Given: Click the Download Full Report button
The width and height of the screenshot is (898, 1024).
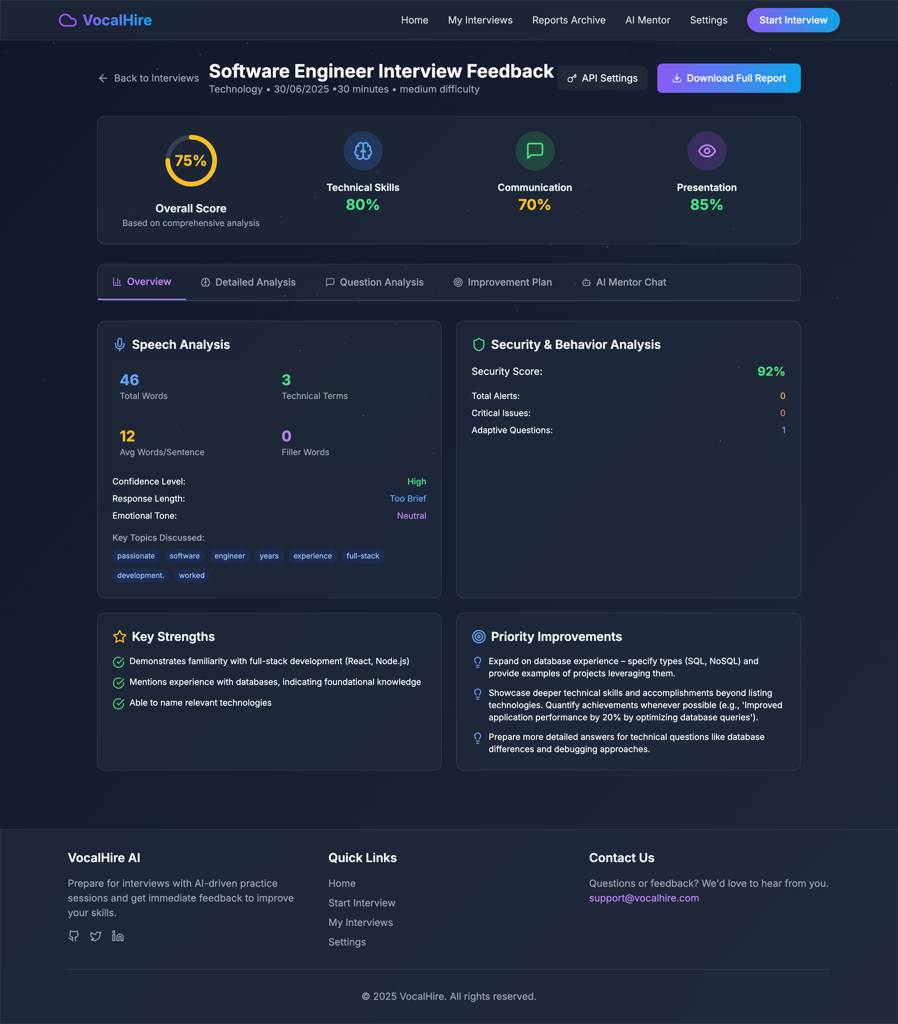Looking at the screenshot, I should (728, 78).
